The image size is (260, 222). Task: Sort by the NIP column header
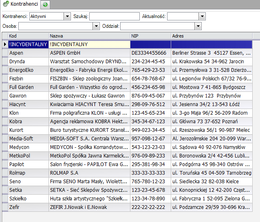click(x=150, y=36)
